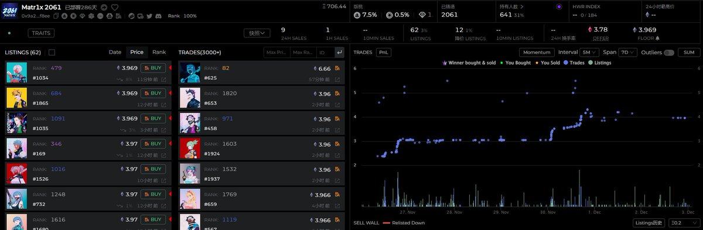Click the SUM button
This screenshot has height=230, width=703.
(689, 52)
